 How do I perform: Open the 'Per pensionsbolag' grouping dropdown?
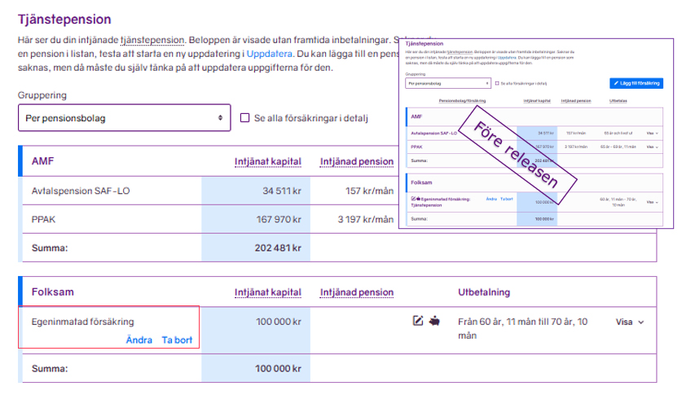[124, 118]
